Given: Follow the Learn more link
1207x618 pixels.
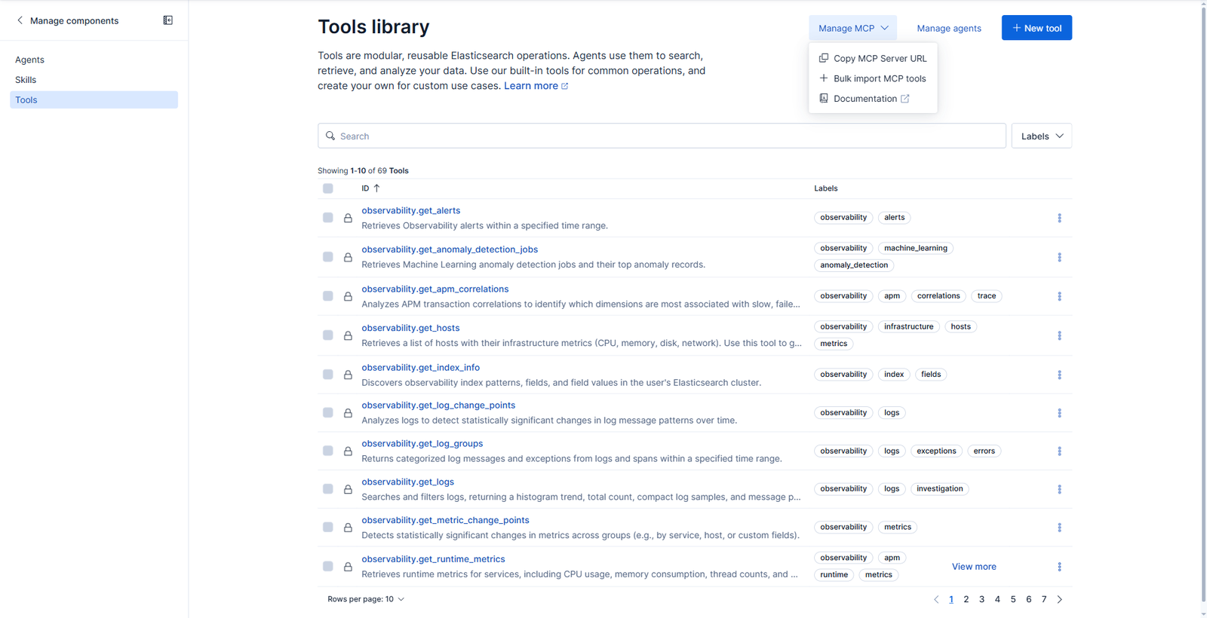Looking at the screenshot, I should pyautogui.click(x=536, y=86).
